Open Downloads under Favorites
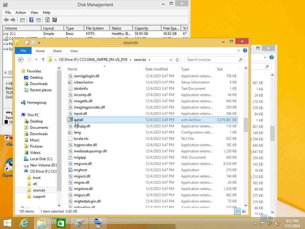The width and height of the screenshot is (305, 229). 39,84
